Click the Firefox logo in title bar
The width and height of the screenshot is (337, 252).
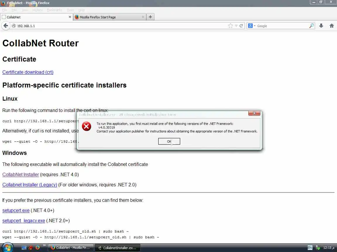pyautogui.click(x=3, y=3)
